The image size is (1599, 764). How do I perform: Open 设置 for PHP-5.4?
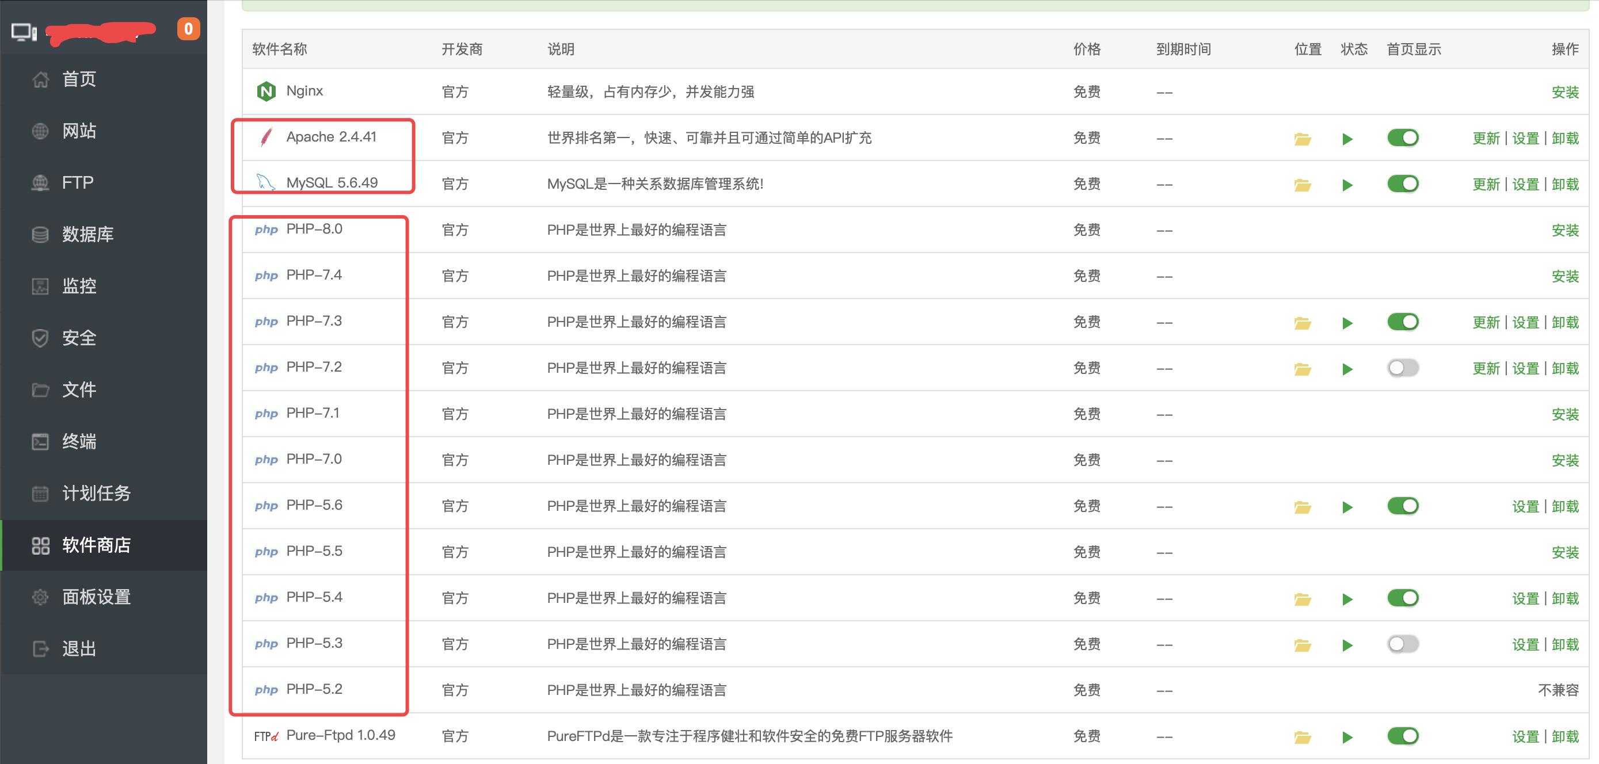click(1527, 598)
